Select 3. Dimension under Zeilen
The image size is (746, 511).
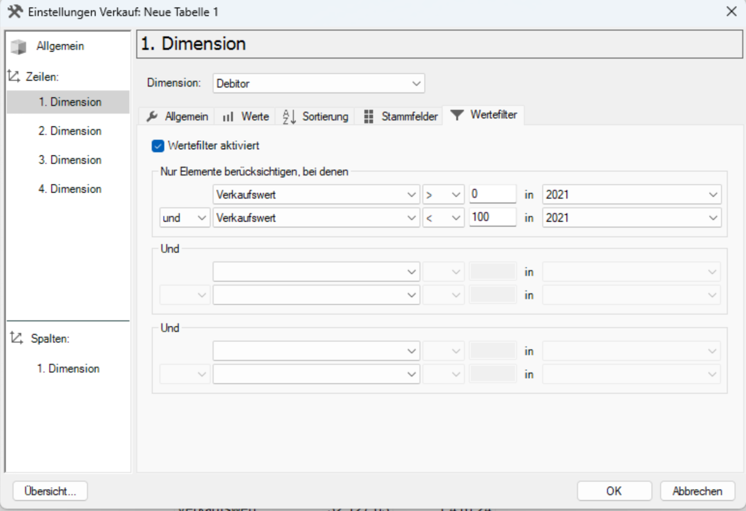point(70,160)
